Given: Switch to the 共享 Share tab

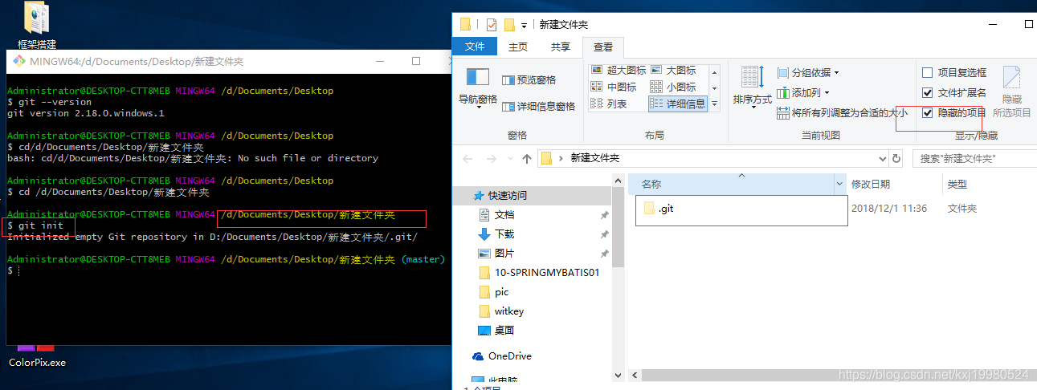Looking at the screenshot, I should (x=560, y=47).
